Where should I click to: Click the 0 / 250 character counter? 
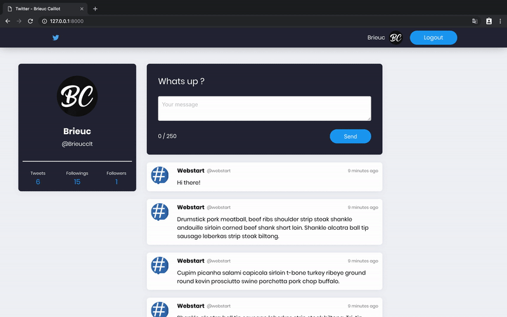[167, 136]
